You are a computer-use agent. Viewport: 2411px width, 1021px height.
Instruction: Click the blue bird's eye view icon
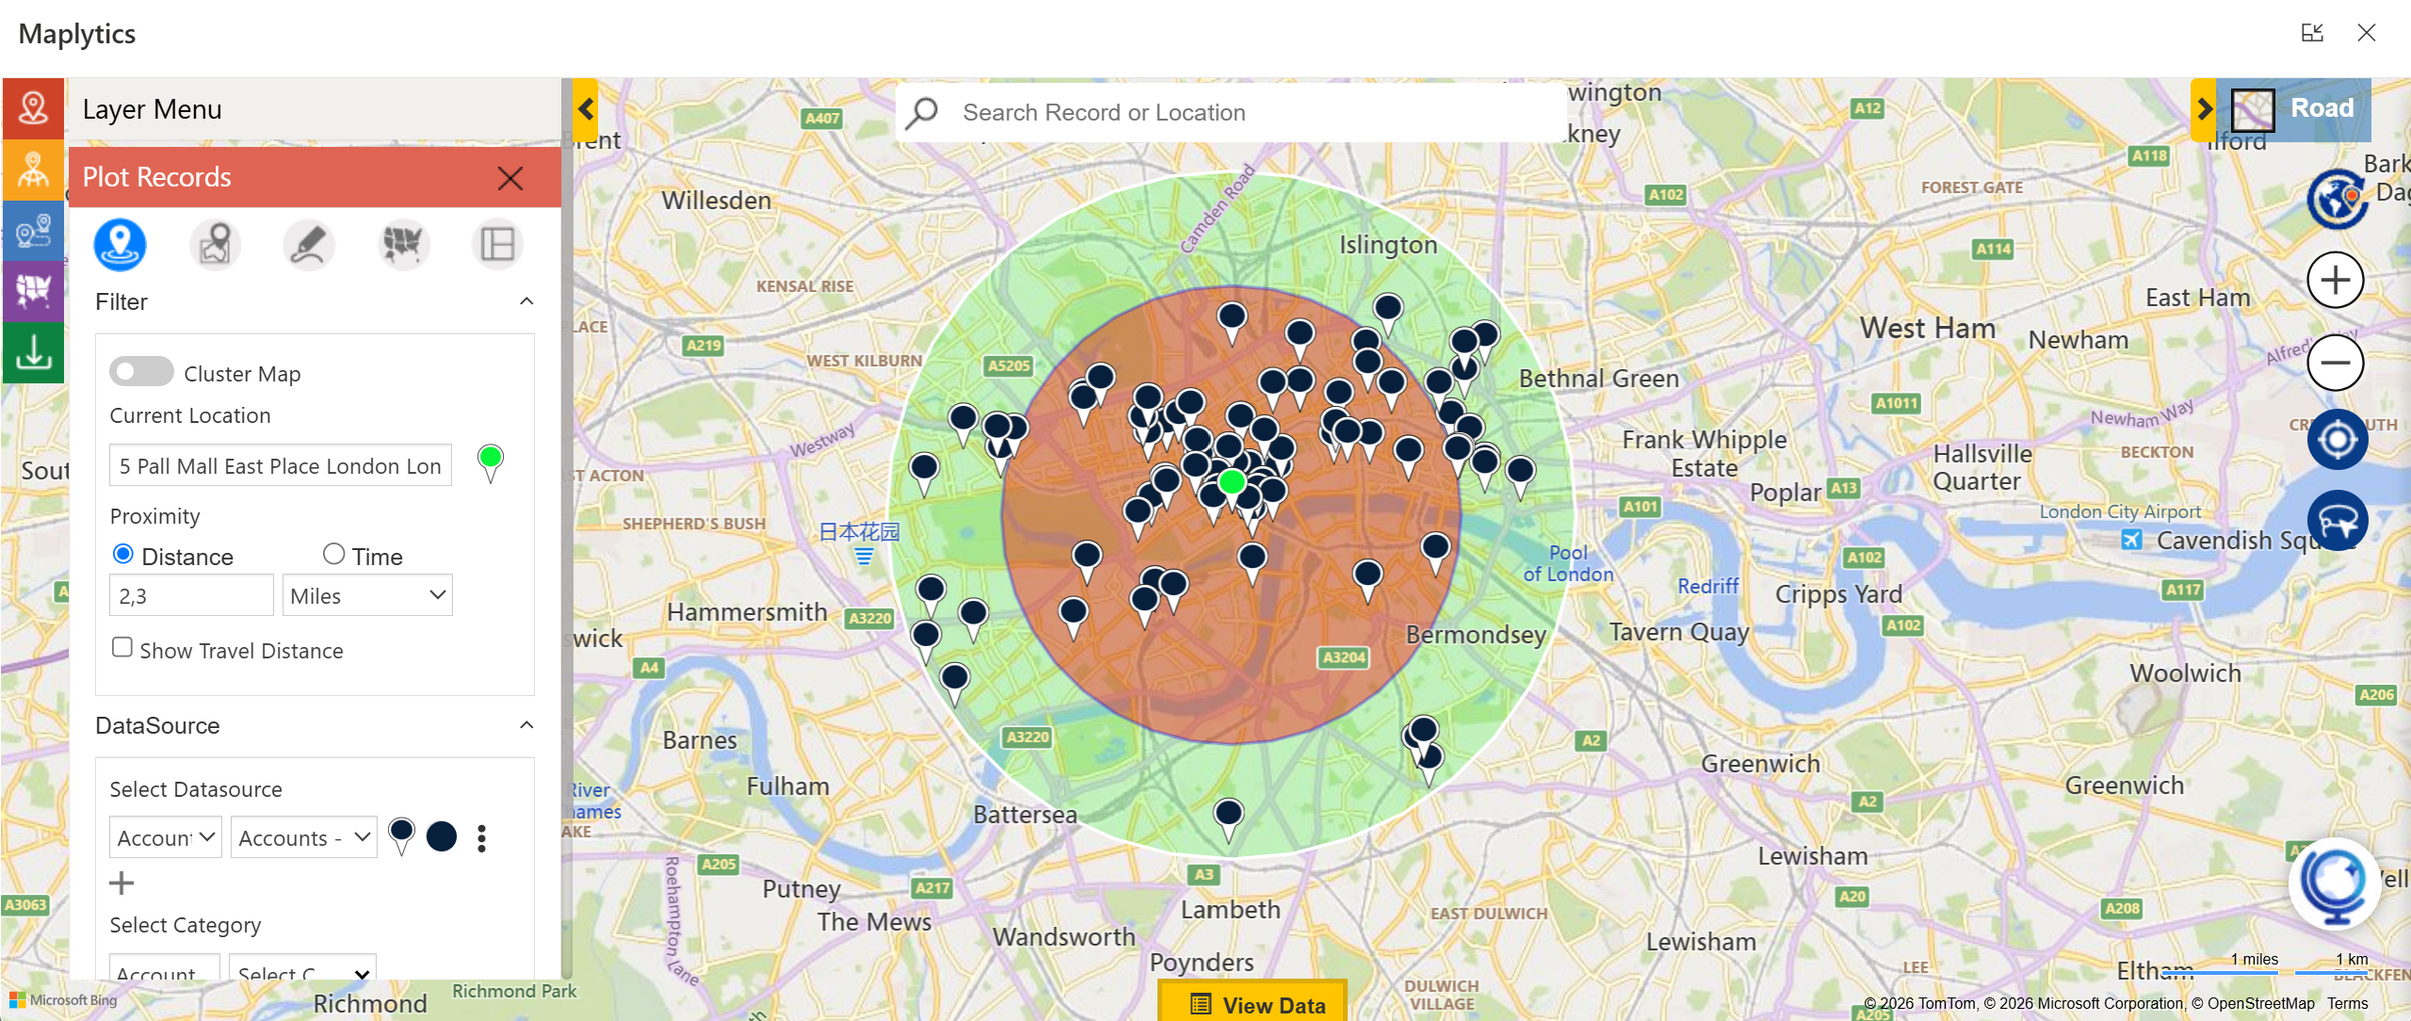(x=2338, y=520)
